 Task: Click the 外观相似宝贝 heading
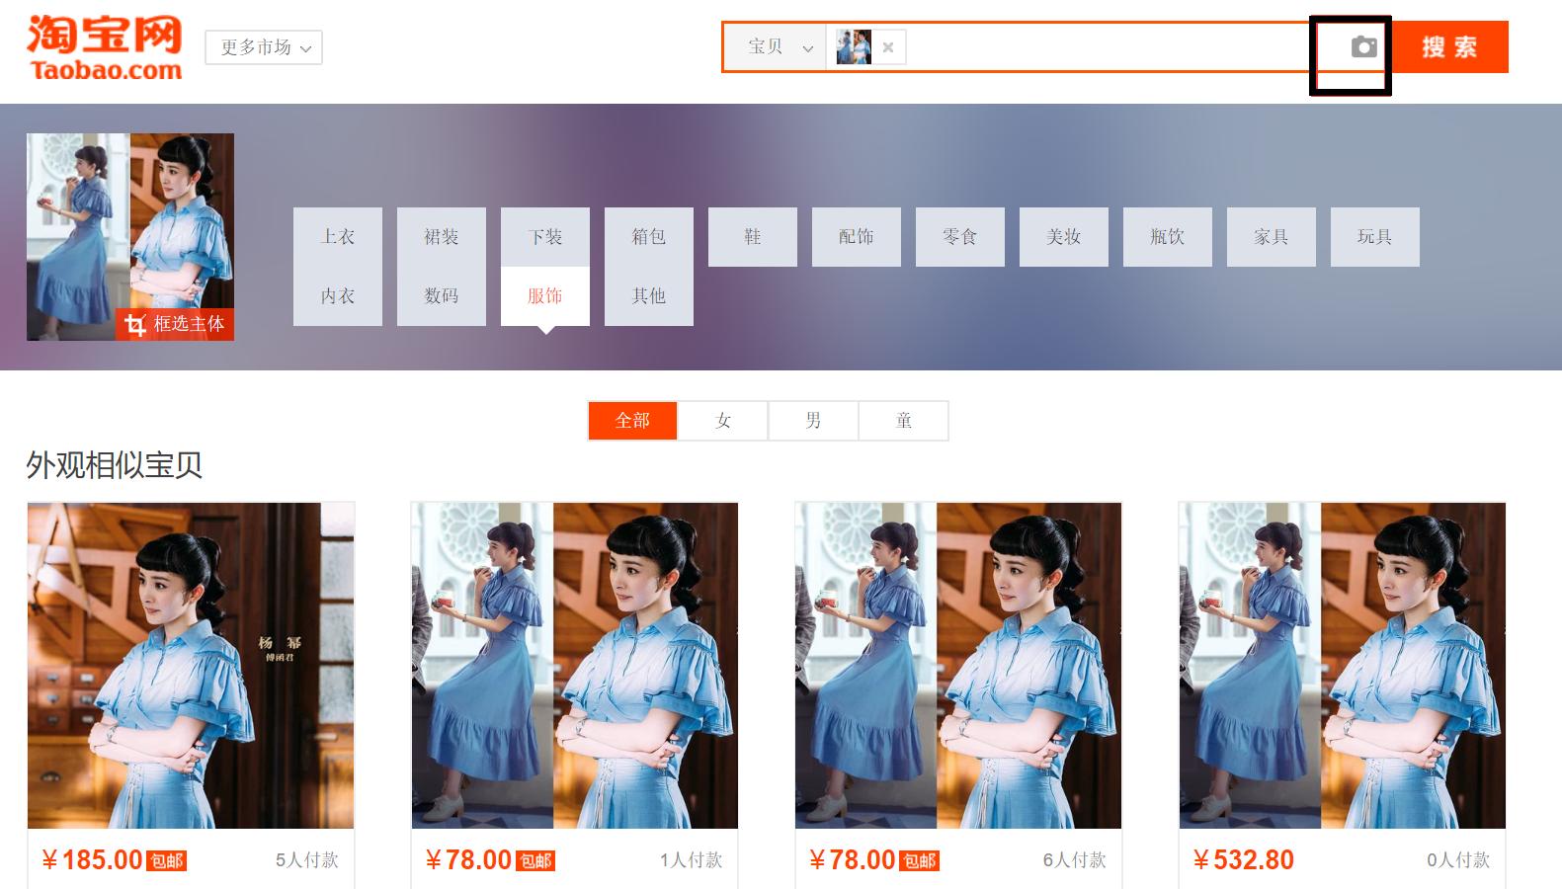(x=115, y=465)
